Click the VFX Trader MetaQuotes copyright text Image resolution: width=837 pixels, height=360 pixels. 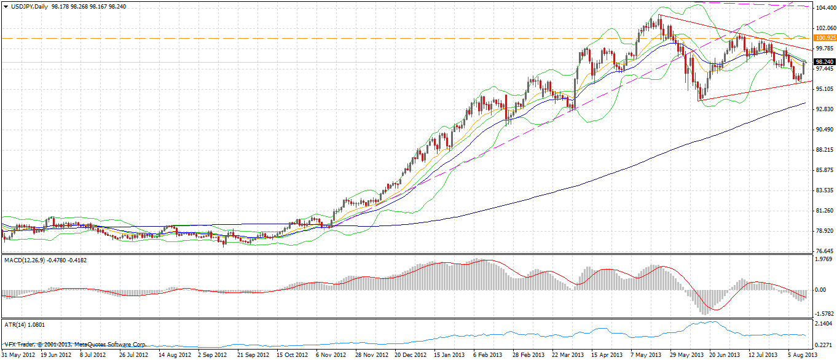click(75, 345)
